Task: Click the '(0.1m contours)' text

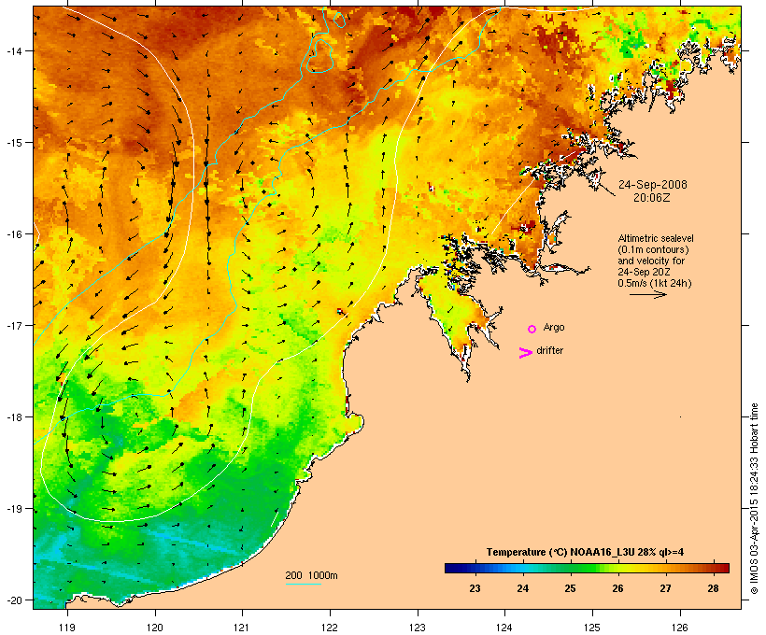Action: click(653, 249)
